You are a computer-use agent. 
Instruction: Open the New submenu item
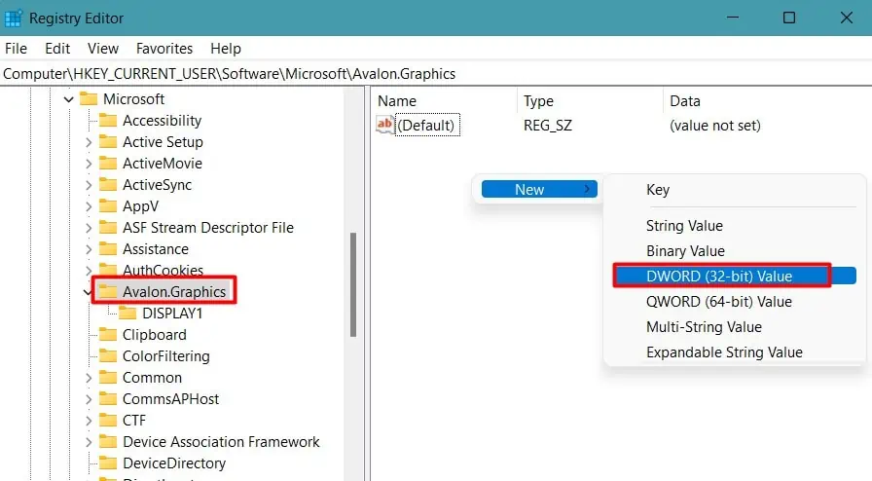click(539, 189)
